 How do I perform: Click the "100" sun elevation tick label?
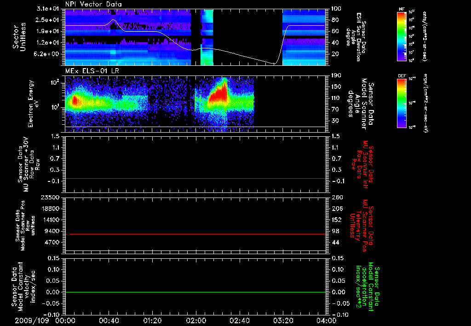point(337,9)
